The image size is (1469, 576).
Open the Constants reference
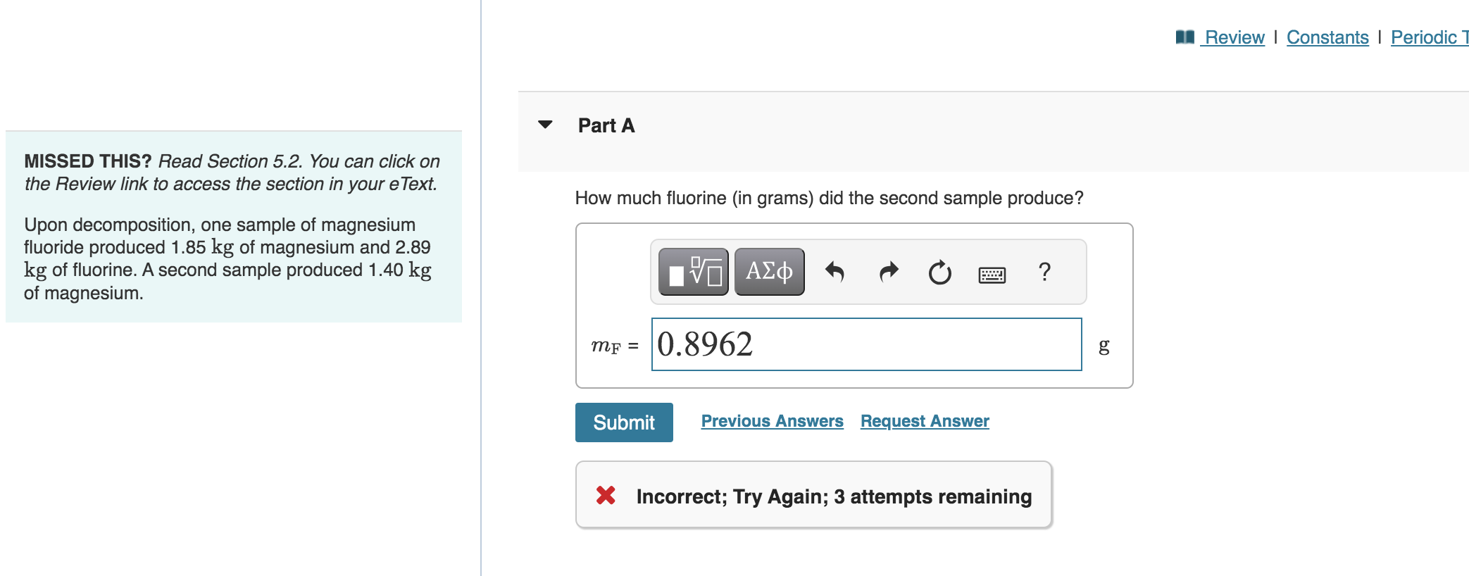[x=1327, y=37]
